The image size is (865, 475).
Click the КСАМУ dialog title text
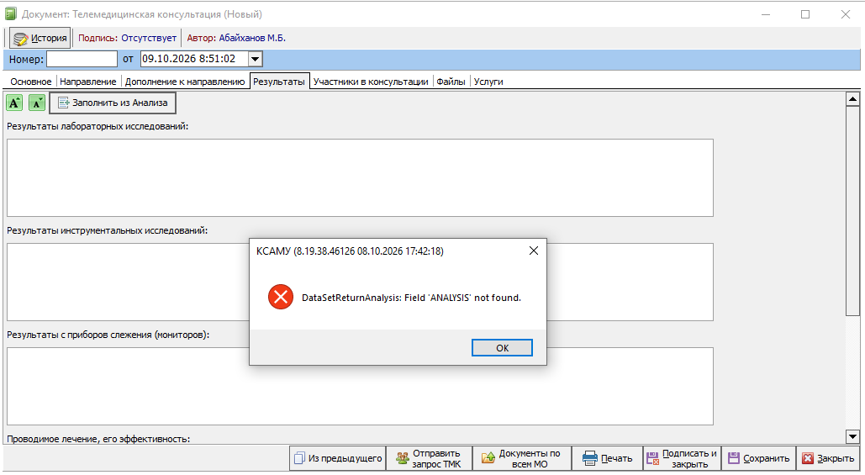click(x=350, y=251)
